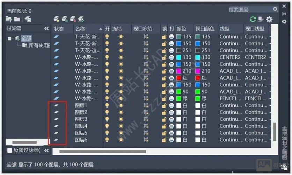This screenshot has width=292, height=175.
Task: Click the double chevron beside 反转过滤器
Action: [x=46, y=150]
